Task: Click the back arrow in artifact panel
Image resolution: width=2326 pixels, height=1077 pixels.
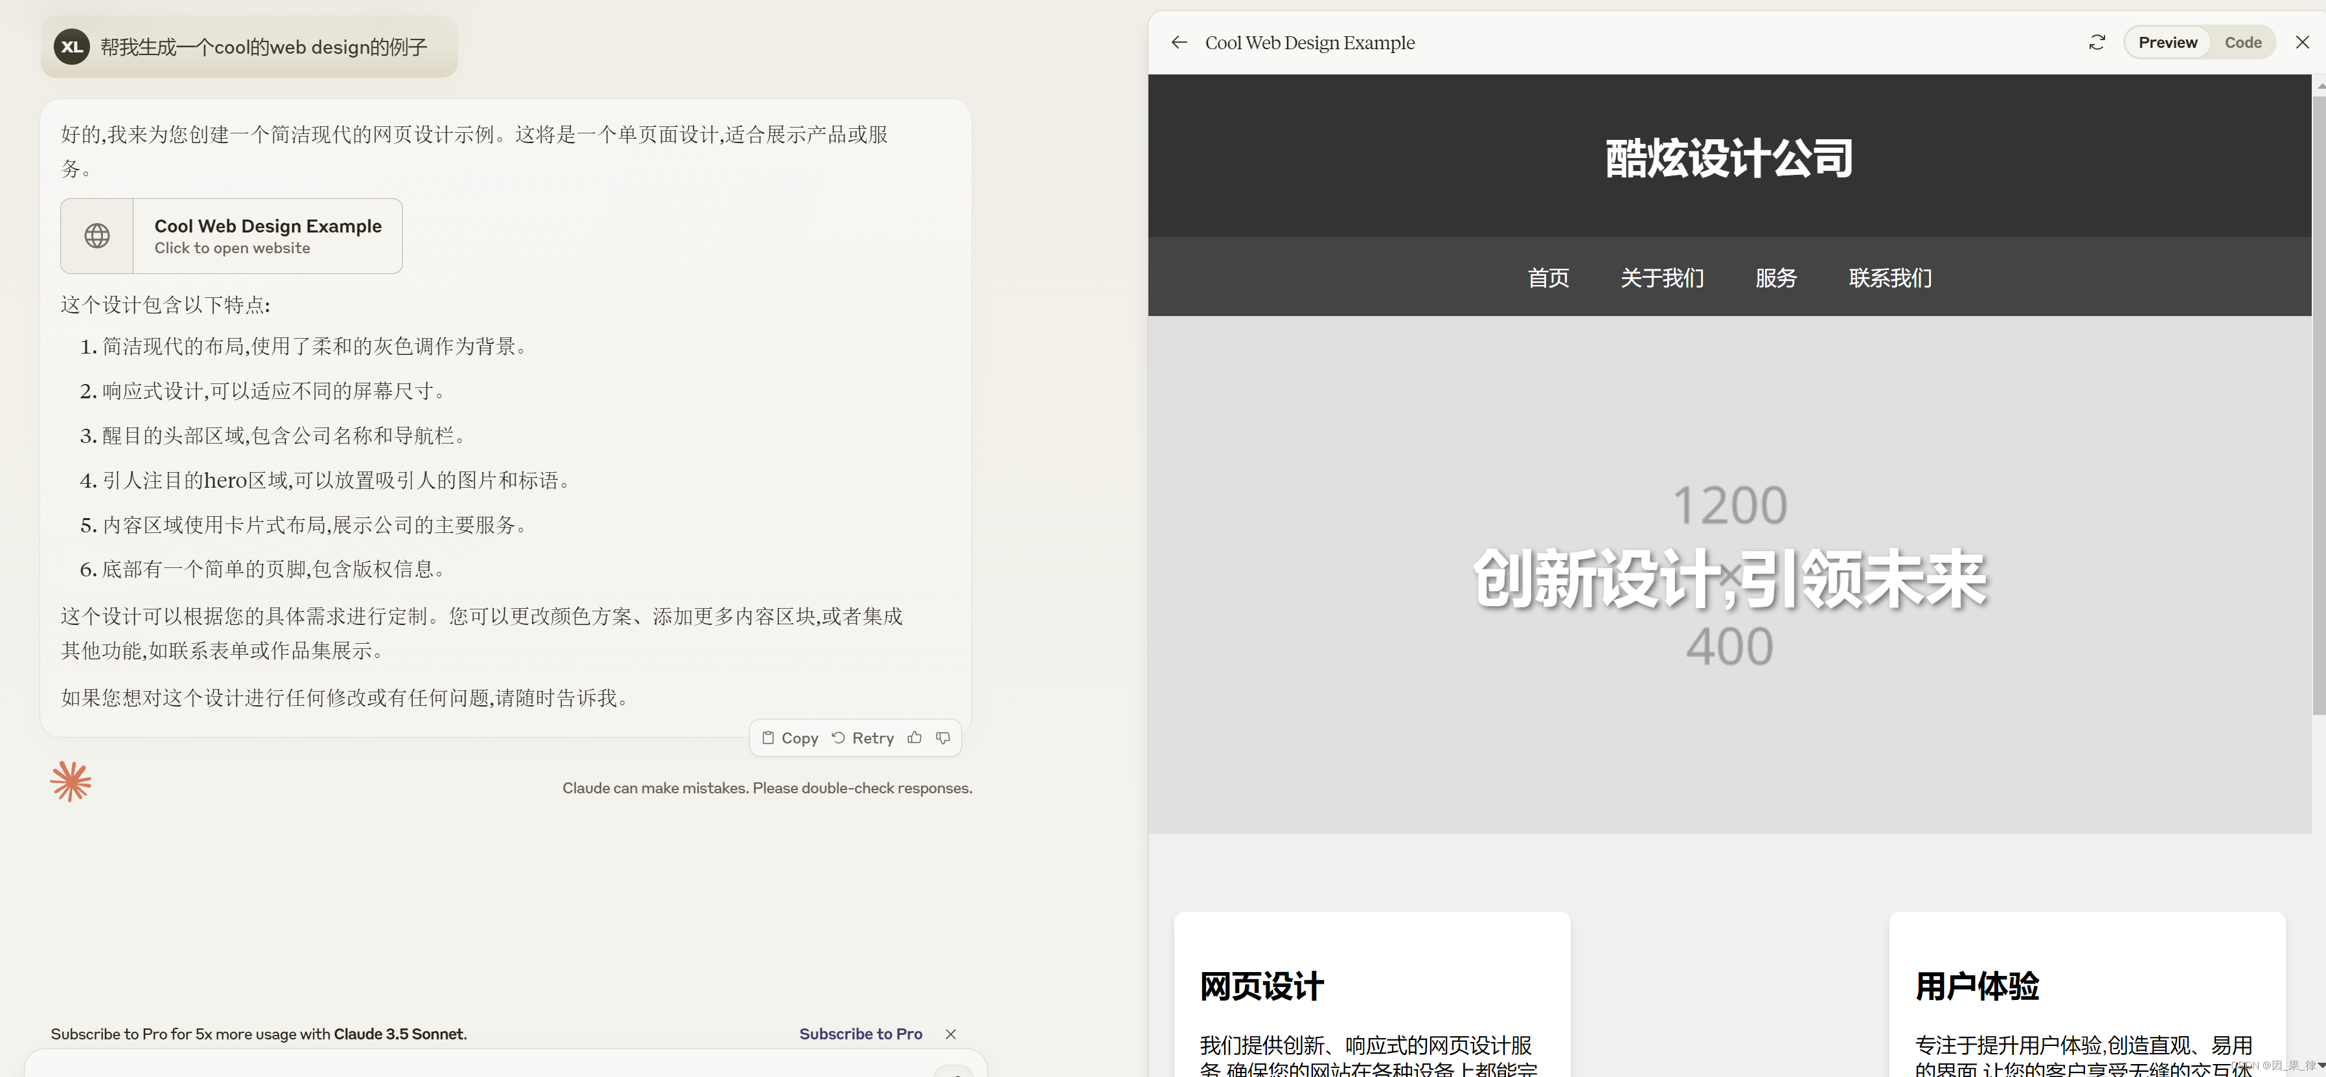Action: click(x=1178, y=43)
